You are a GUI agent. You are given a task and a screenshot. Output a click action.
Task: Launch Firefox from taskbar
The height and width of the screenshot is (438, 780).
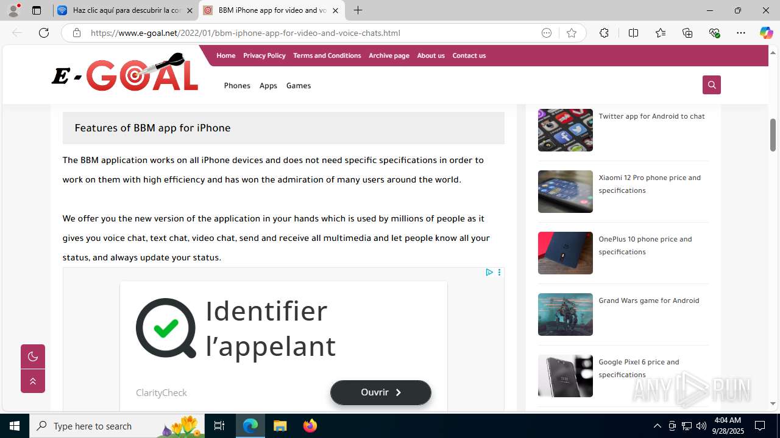pos(310,426)
